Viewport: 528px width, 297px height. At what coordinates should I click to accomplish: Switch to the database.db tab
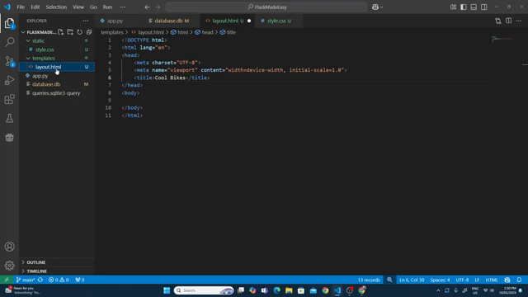coord(172,21)
